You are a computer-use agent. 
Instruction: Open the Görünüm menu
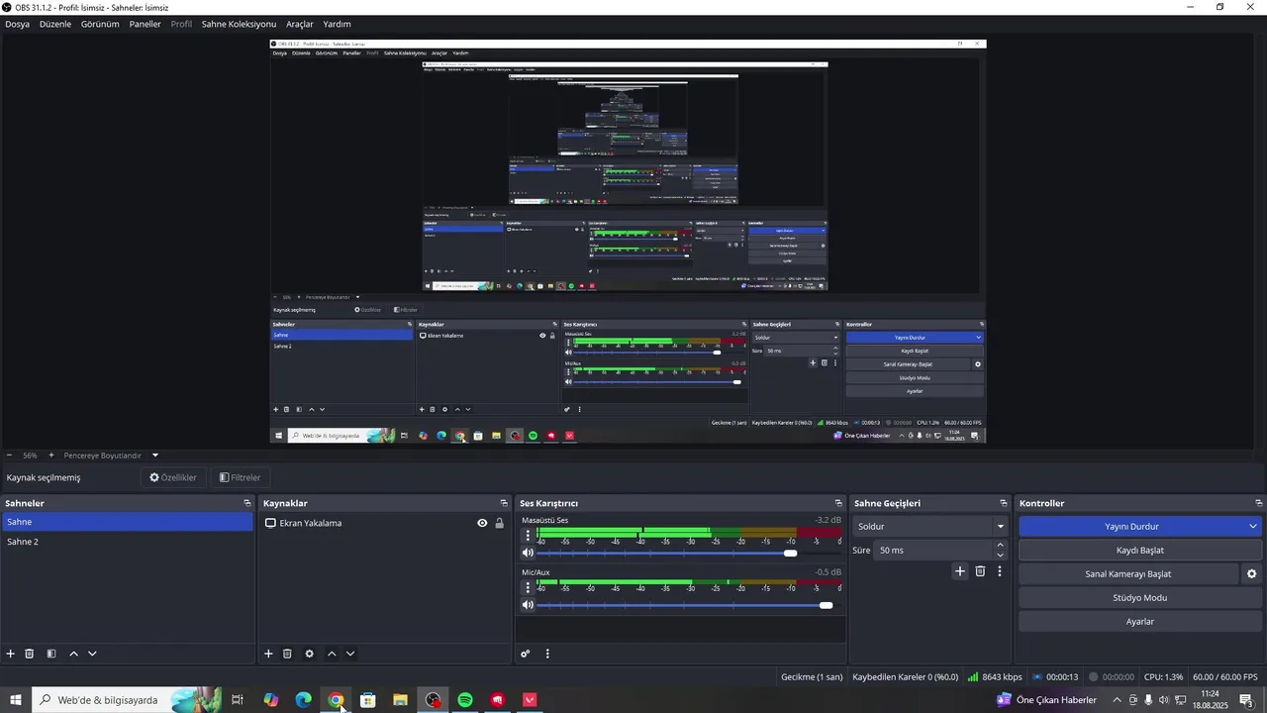[x=100, y=24]
